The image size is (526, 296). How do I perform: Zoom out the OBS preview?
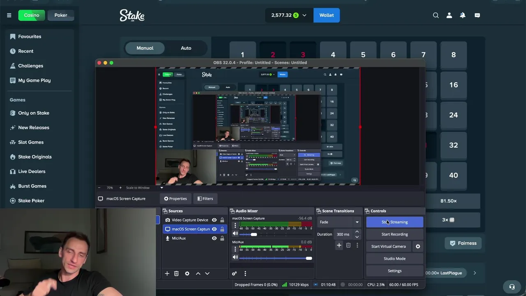99,188
